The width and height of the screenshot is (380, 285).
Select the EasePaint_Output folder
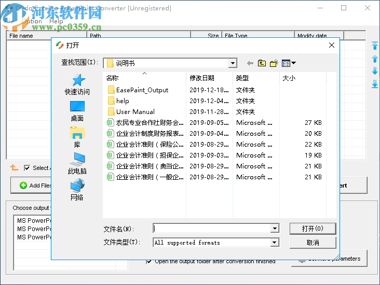point(138,90)
